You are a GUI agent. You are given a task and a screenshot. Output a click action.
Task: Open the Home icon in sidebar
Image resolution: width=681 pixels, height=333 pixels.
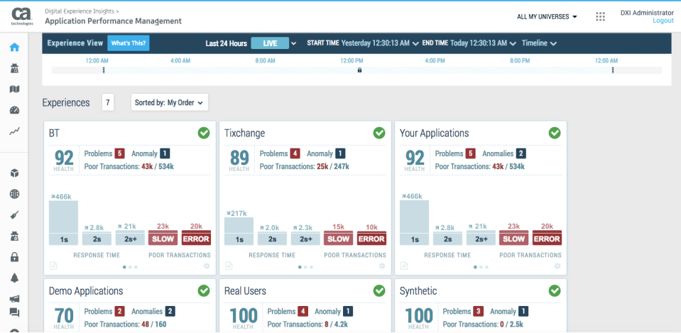pyautogui.click(x=13, y=48)
